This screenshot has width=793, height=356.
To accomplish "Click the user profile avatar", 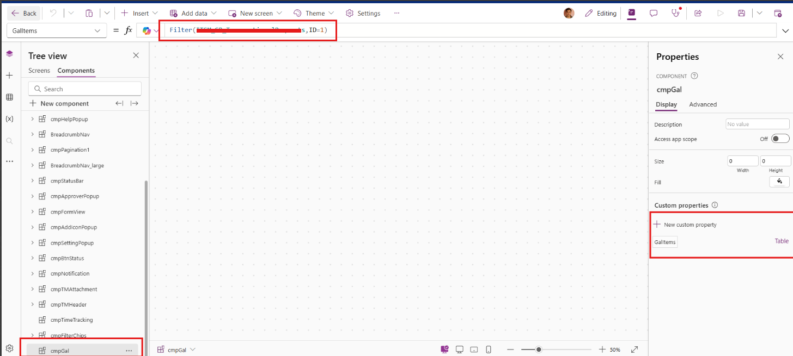I will pos(569,13).
